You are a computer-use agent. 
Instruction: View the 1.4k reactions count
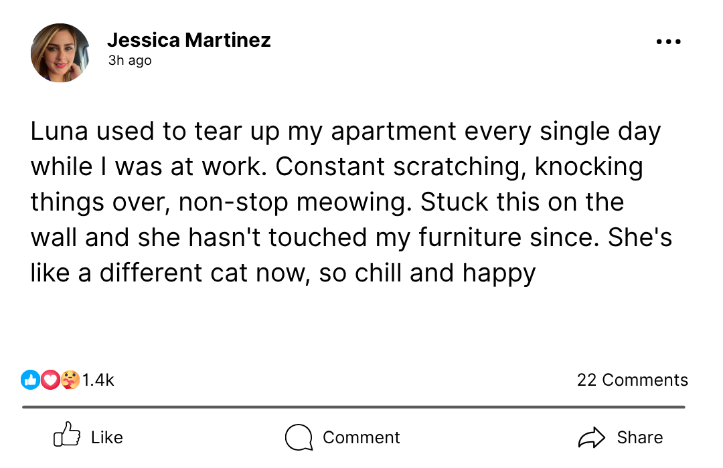98,380
